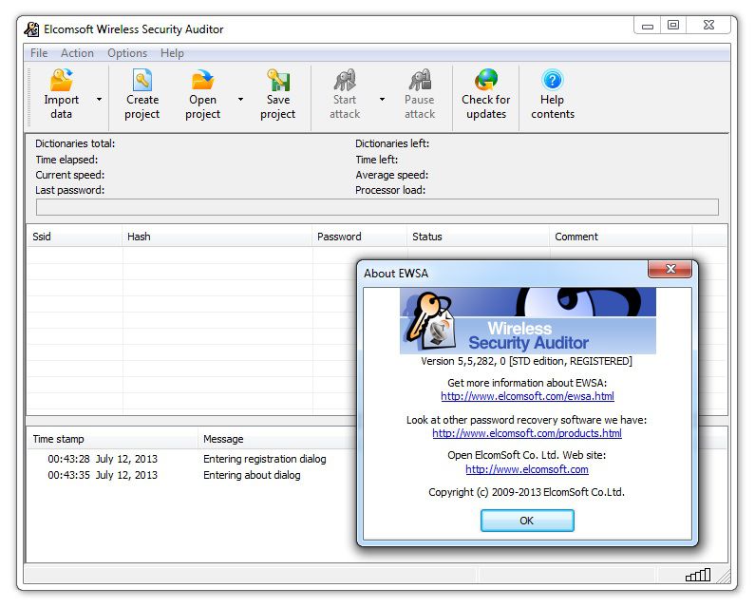Select the 00:43:35 July 12, 2013 timestamp
This screenshot has height=607, width=755.
(x=102, y=475)
